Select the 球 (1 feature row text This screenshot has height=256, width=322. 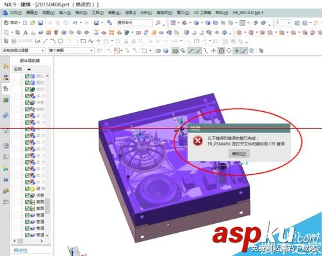click(40, 188)
